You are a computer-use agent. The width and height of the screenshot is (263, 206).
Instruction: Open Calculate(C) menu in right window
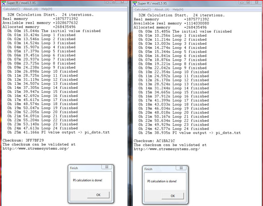(x=143, y=9)
